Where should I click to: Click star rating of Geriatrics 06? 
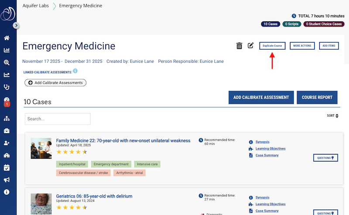click(72, 208)
